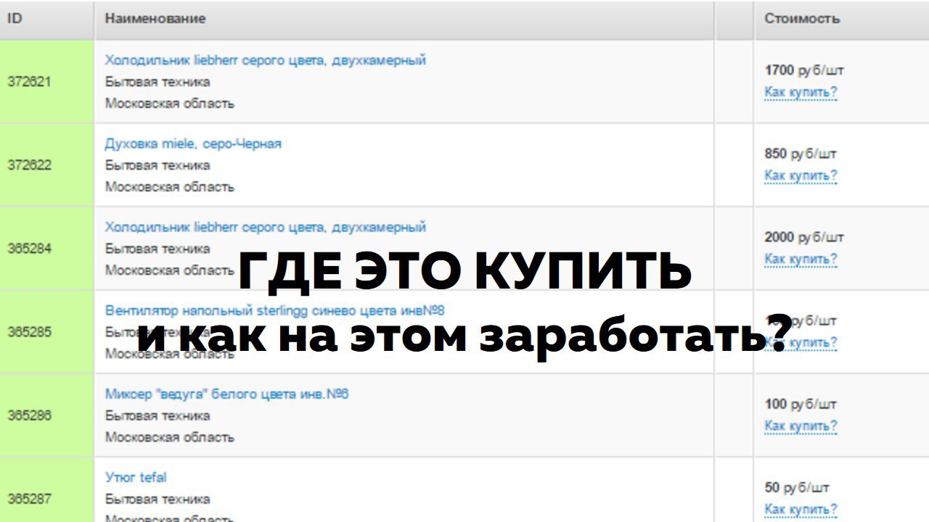
Task: Open the Утюг tefal listing
Action: coord(136,478)
